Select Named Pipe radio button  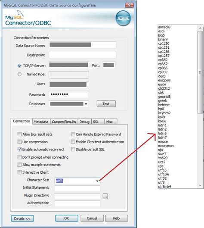click(x=19, y=74)
